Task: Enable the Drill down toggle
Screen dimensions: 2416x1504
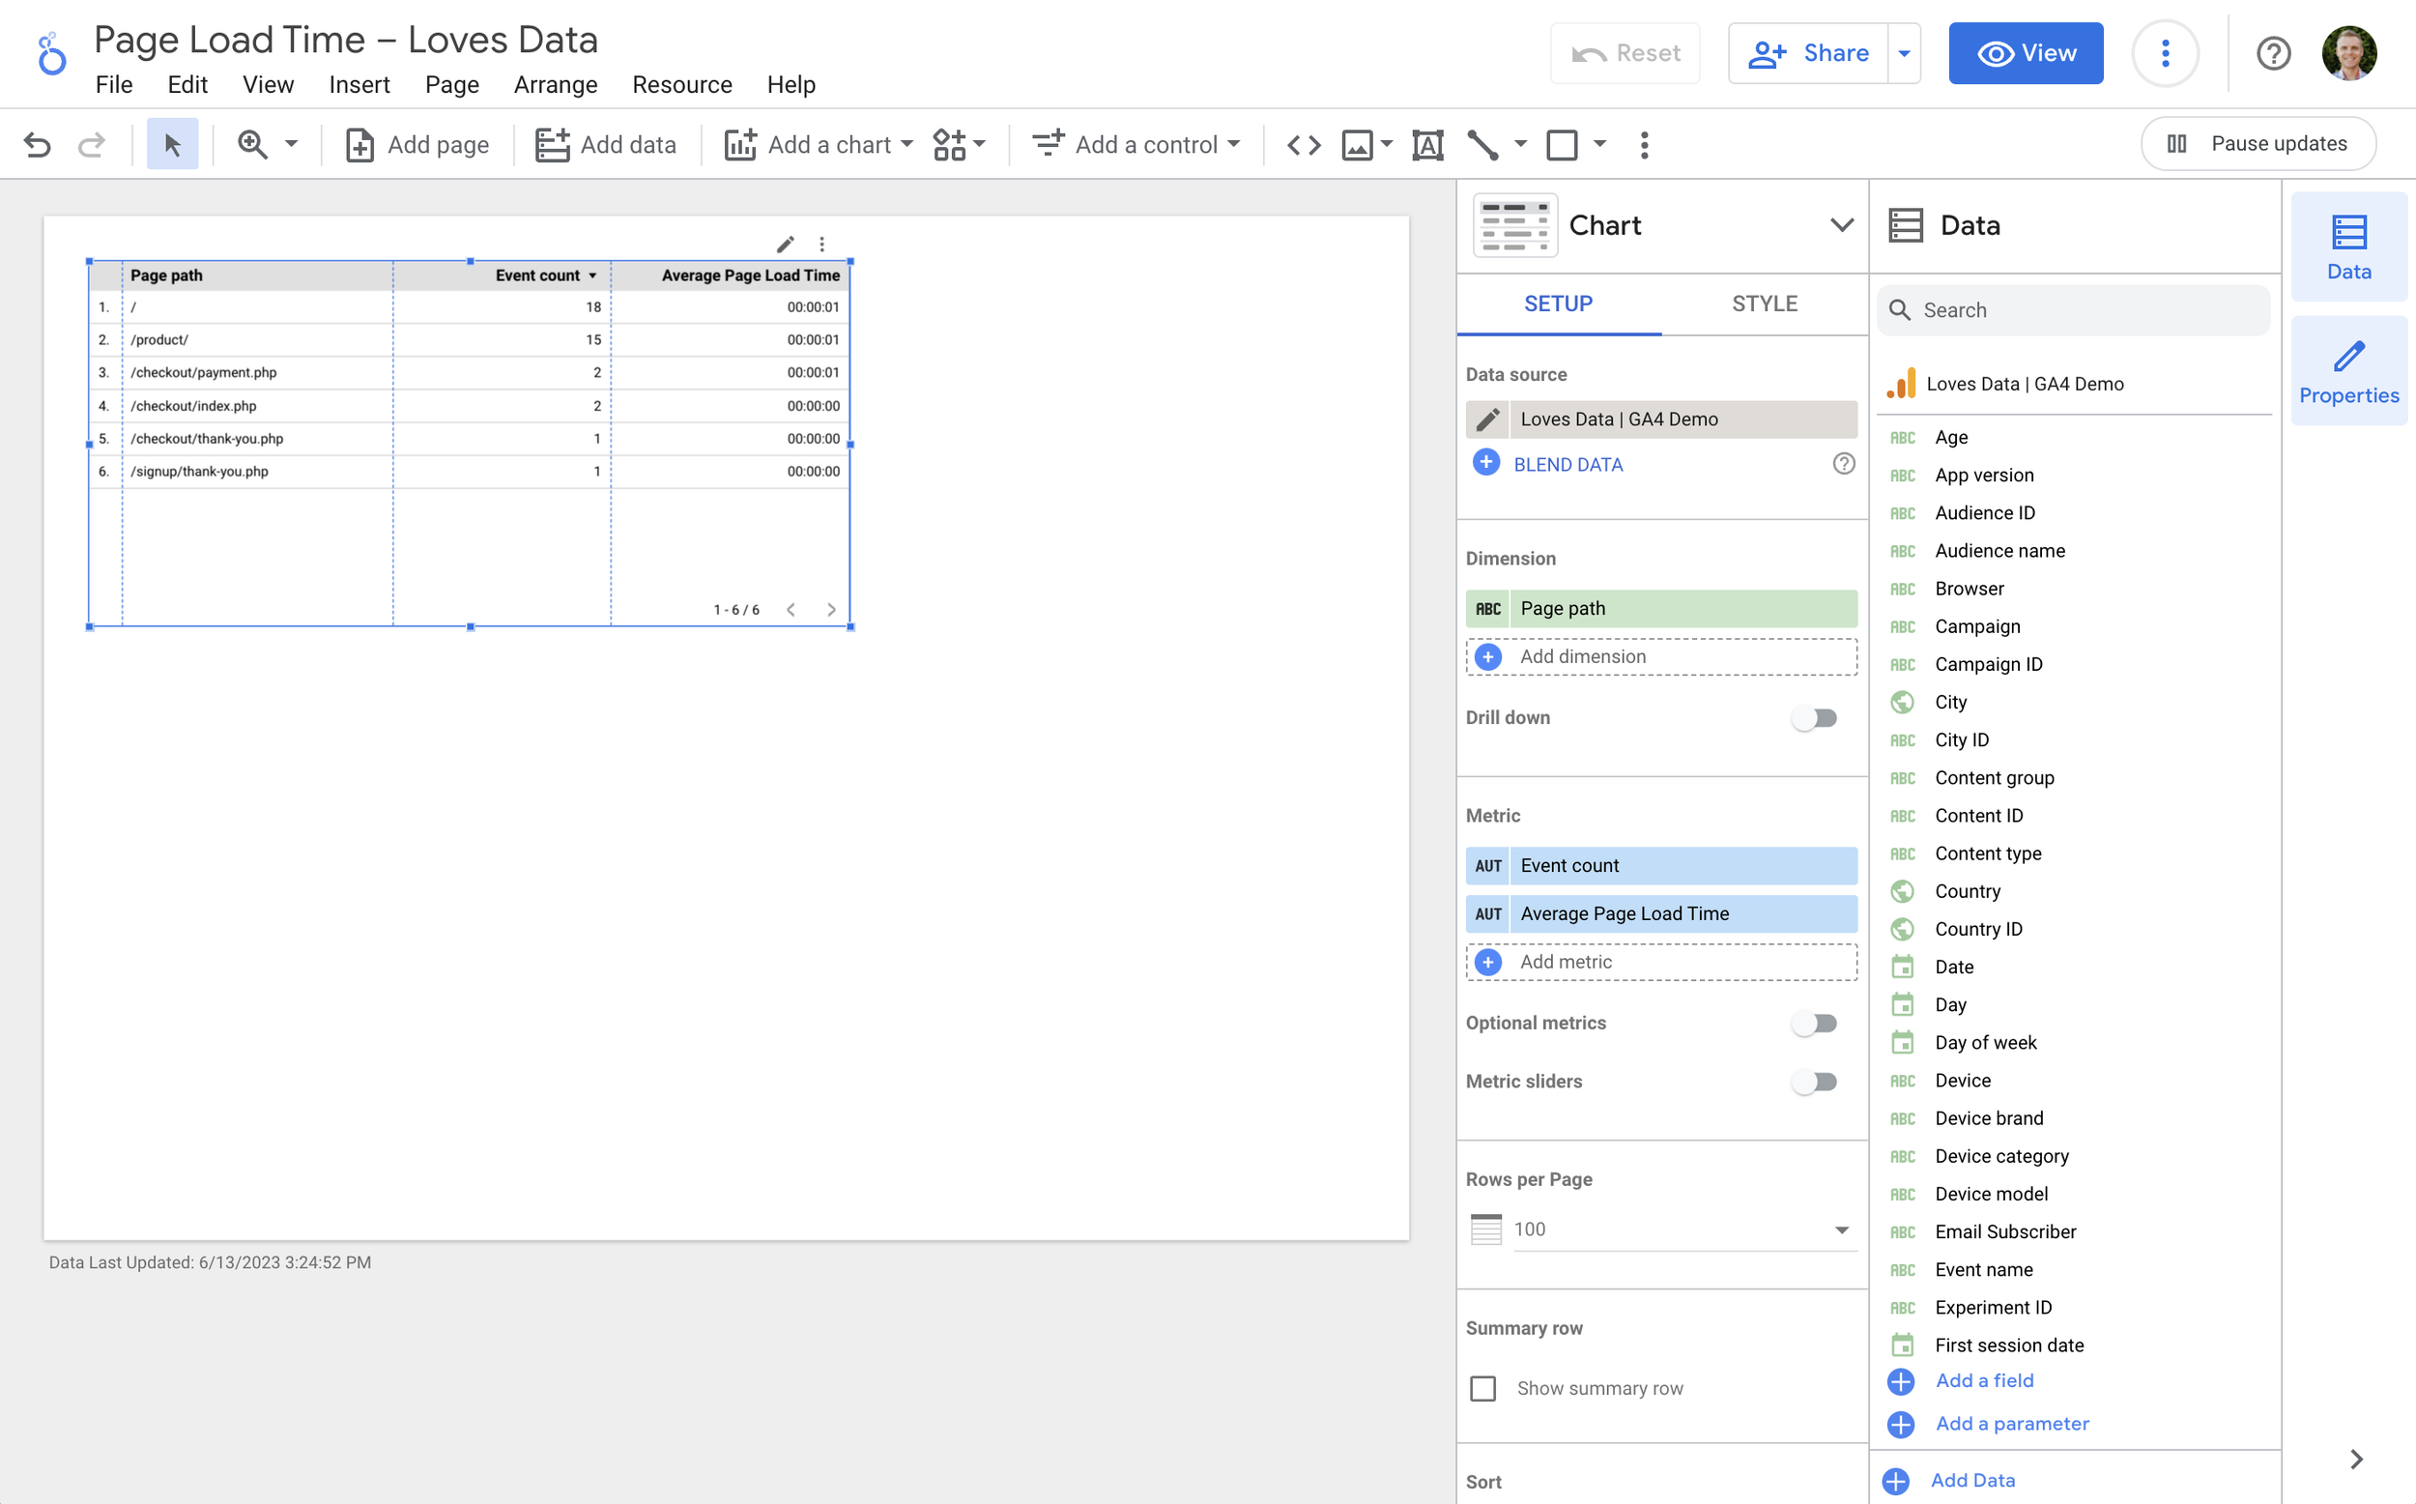Action: [x=1815, y=717]
